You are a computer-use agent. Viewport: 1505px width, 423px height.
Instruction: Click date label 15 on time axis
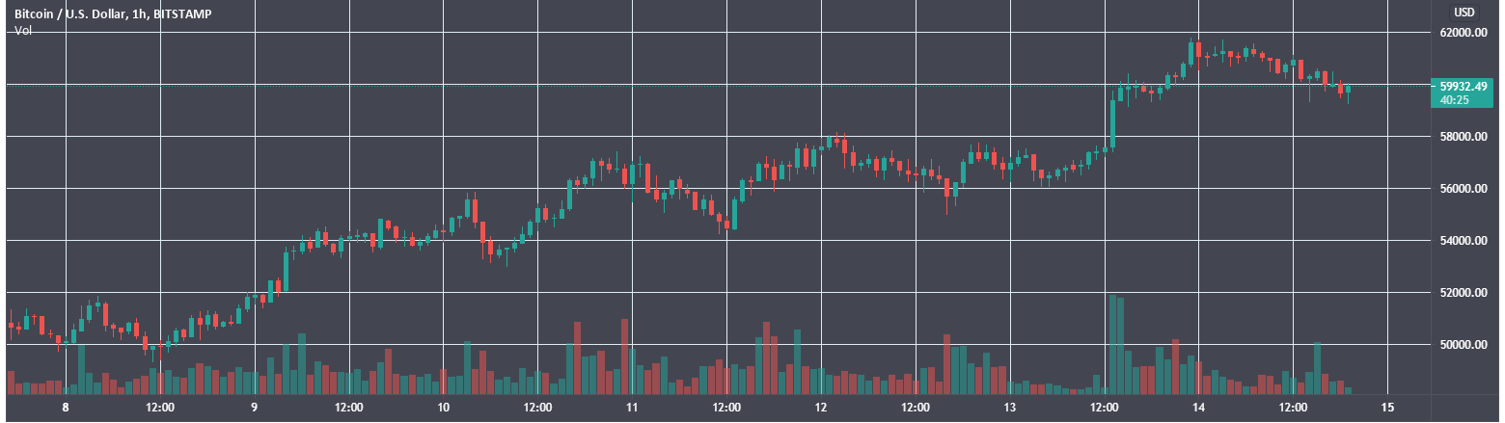click(x=1386, y=408)
